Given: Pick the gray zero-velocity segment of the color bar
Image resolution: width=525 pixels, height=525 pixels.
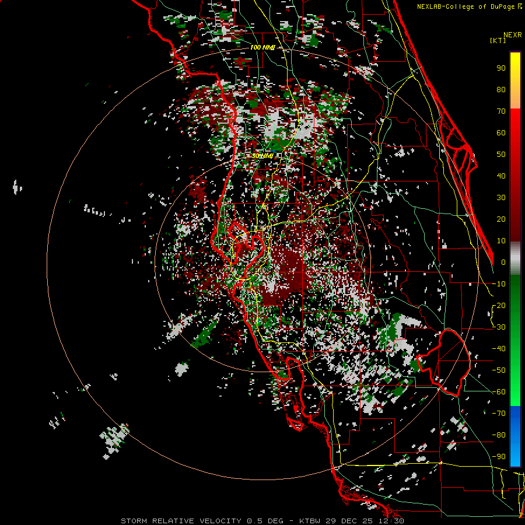Looking at the screenshot, I should coord(515,258).
